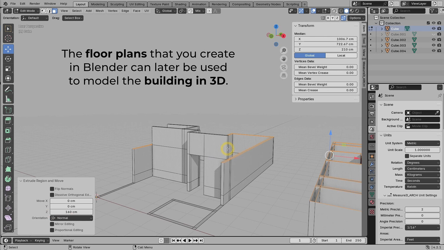This screenshot has width=444, height=250.
Task: Click the pan view hand icon
Action: (284, 59)
